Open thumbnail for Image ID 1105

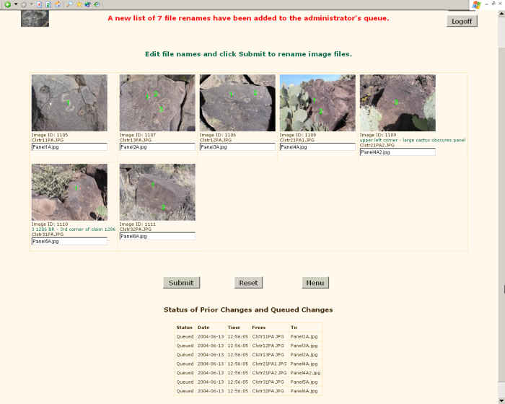[x=69, y=102]
